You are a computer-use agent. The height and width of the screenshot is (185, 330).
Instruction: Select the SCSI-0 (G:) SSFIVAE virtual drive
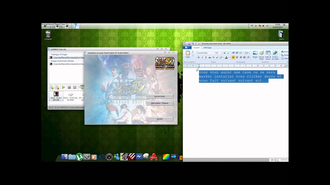pyautogui.click(x=56, y=96)
